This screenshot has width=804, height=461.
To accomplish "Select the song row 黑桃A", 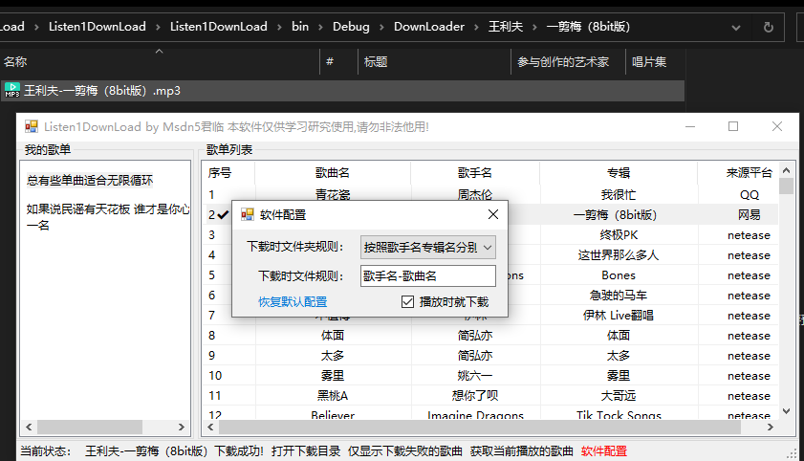I will pos(490,395).
